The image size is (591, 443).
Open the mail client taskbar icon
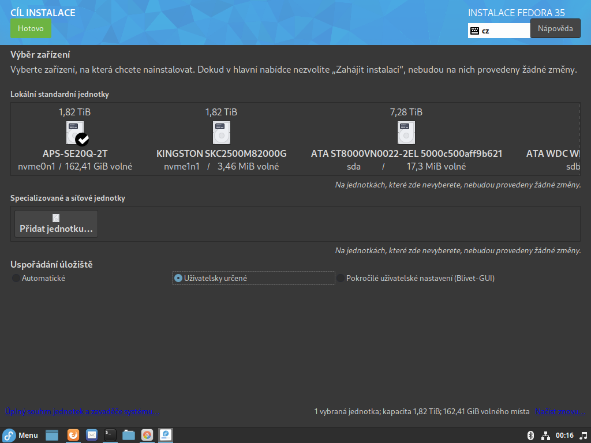[x=92, y=436]
